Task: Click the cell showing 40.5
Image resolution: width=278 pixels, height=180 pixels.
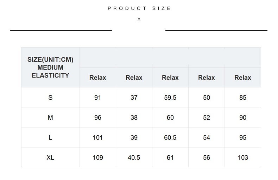Action: point(134,157)
